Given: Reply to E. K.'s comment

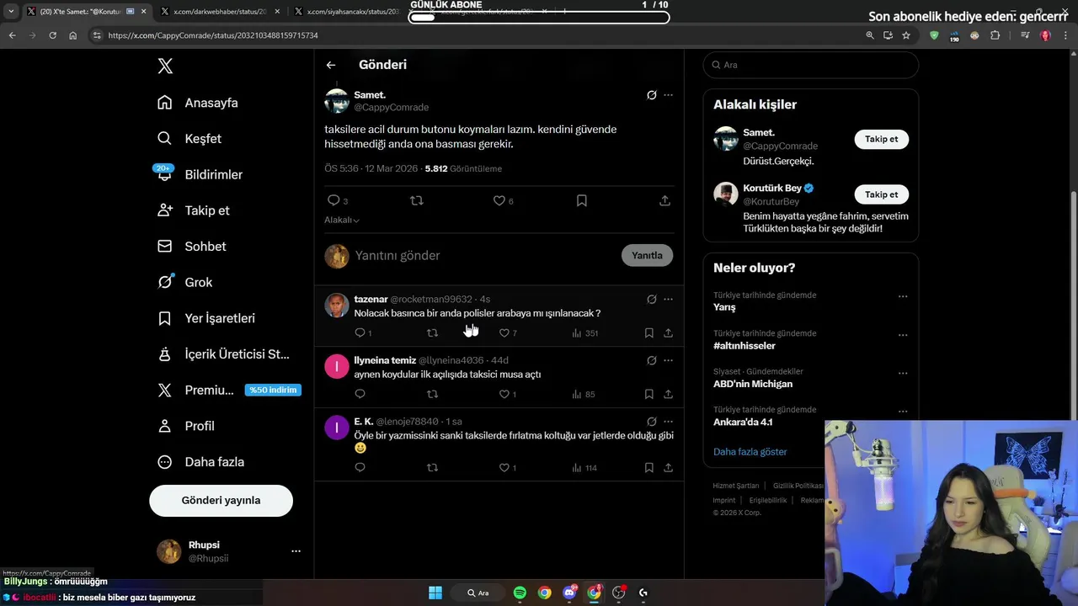Looking at the screenshot, I should 360,468.
